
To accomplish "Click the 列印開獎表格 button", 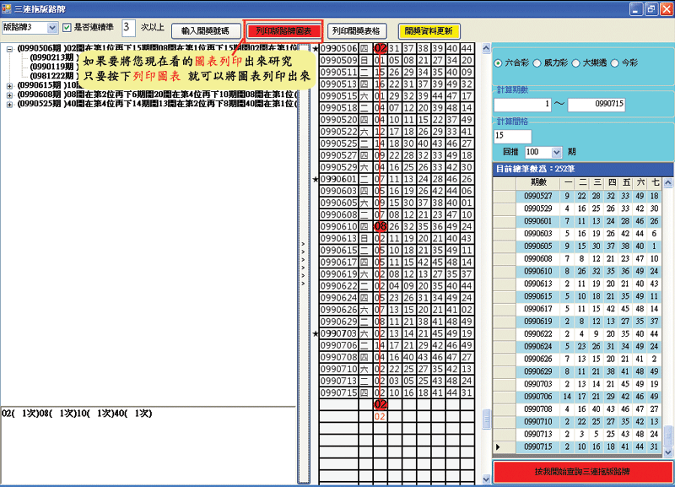I will click(359, 30).
